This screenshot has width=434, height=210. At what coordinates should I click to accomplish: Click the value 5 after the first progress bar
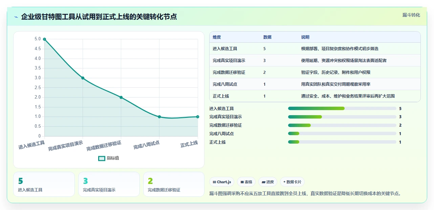pos(400,109)
